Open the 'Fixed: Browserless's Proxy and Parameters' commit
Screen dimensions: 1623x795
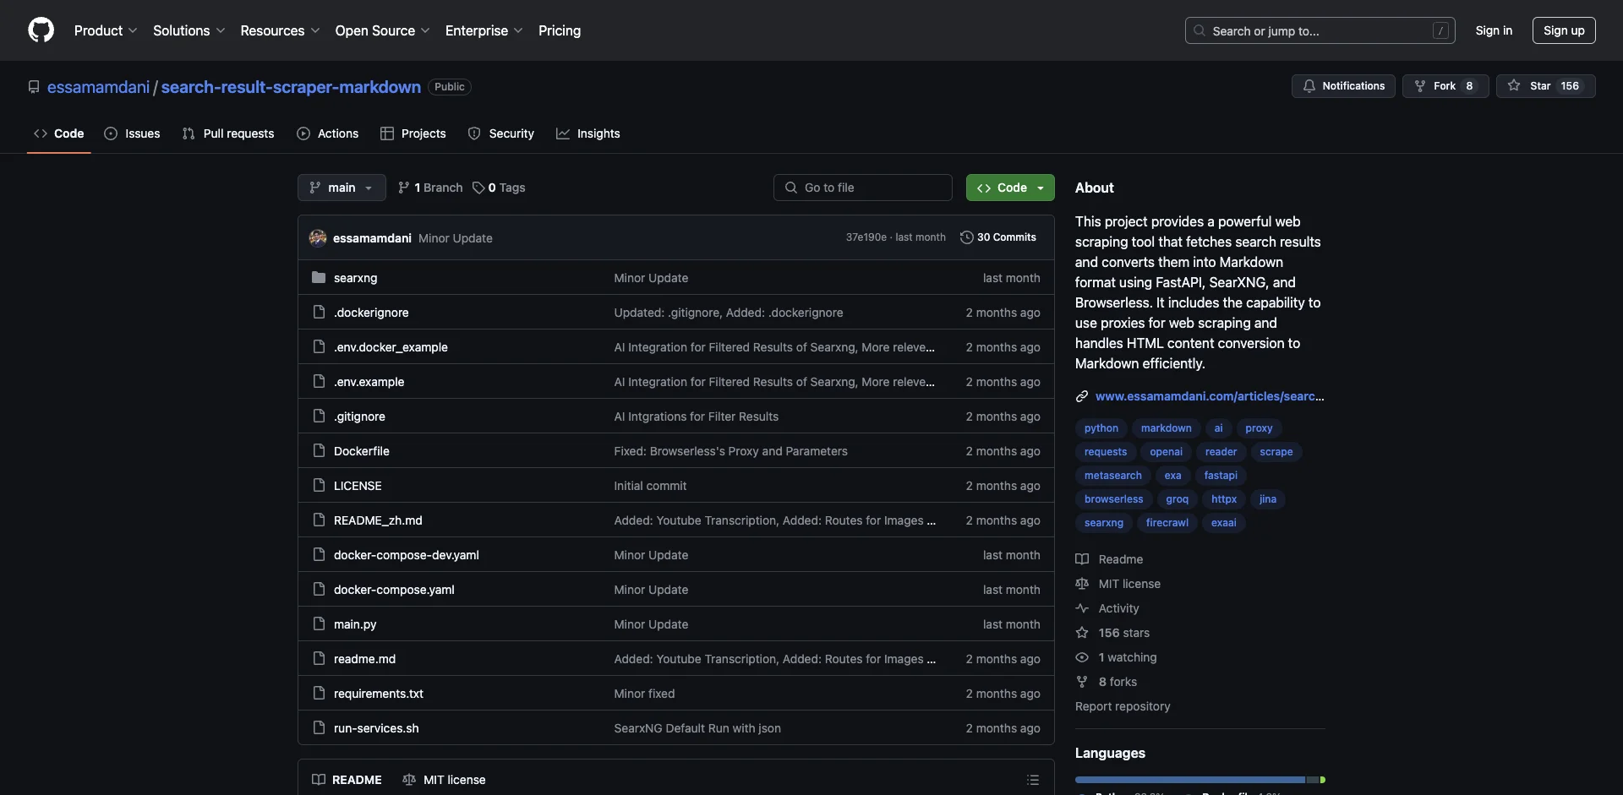click(x=730, y=451)
